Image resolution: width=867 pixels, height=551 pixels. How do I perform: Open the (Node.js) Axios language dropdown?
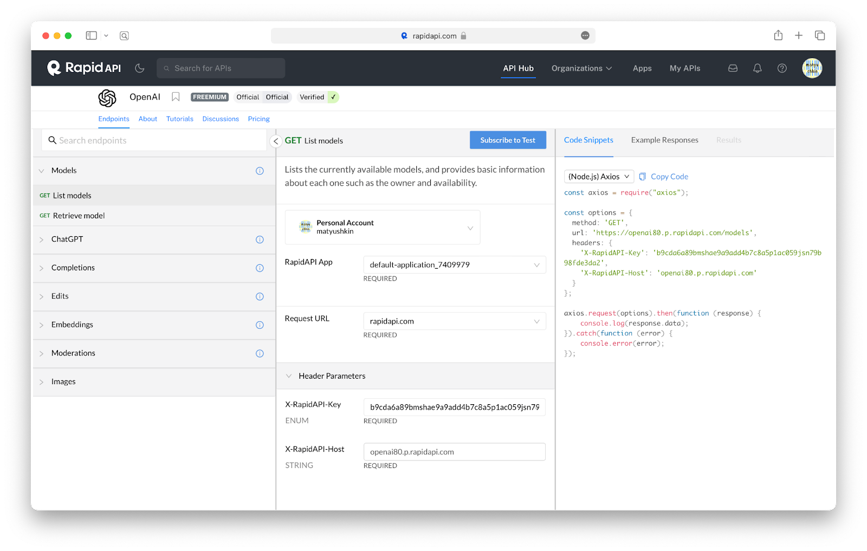[599, 177]
